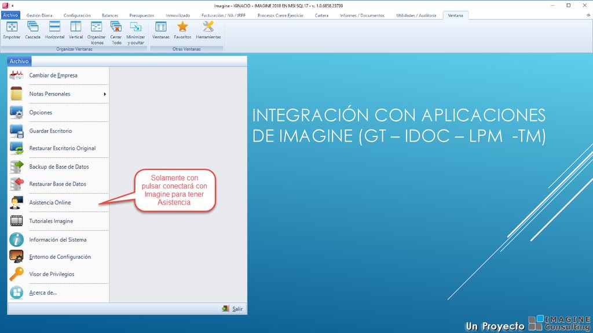Switch to Balances tab

(109, 16)
